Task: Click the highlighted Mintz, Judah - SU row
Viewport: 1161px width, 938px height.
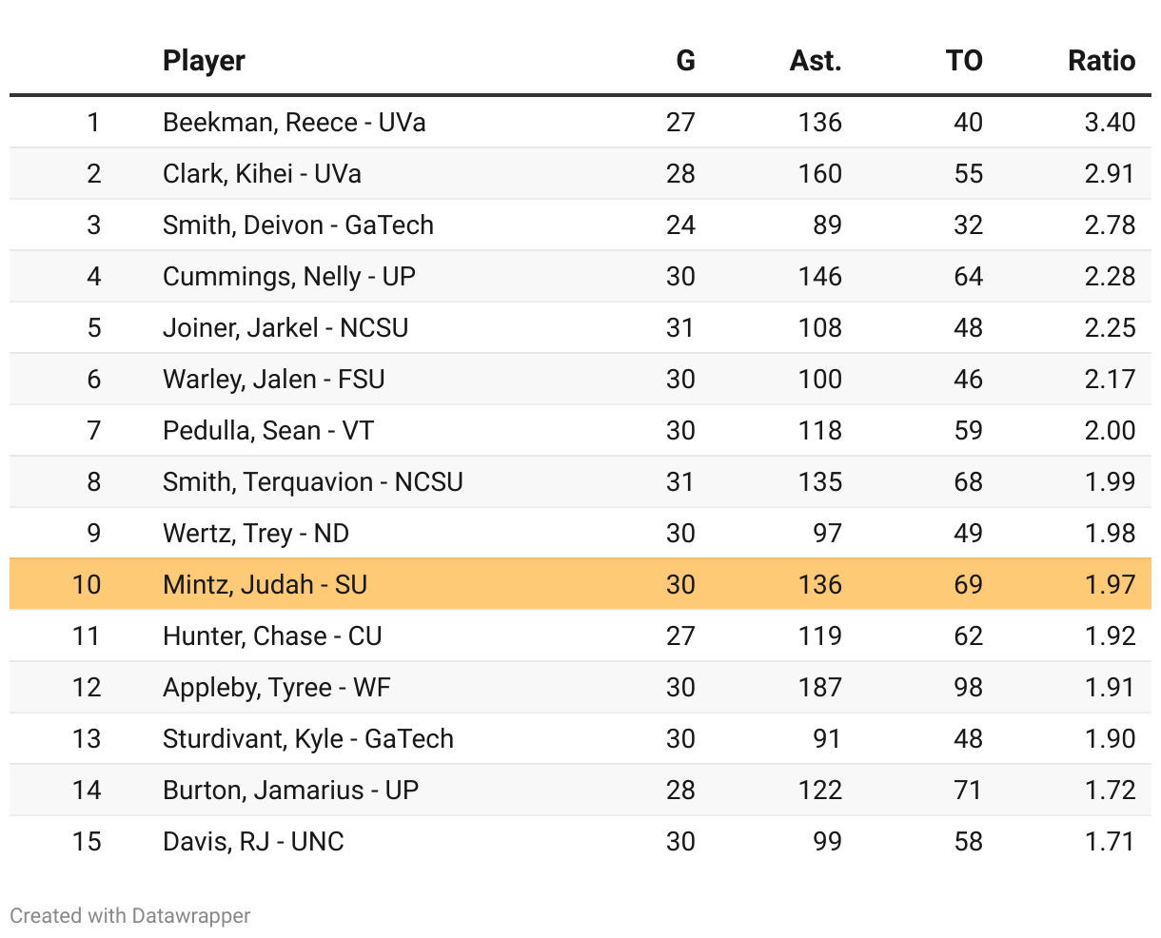Action: point(265,584)
